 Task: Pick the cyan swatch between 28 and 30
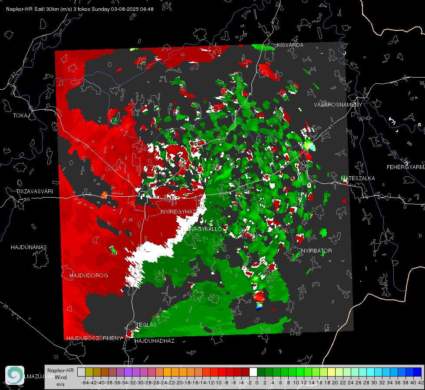point(371,372)
